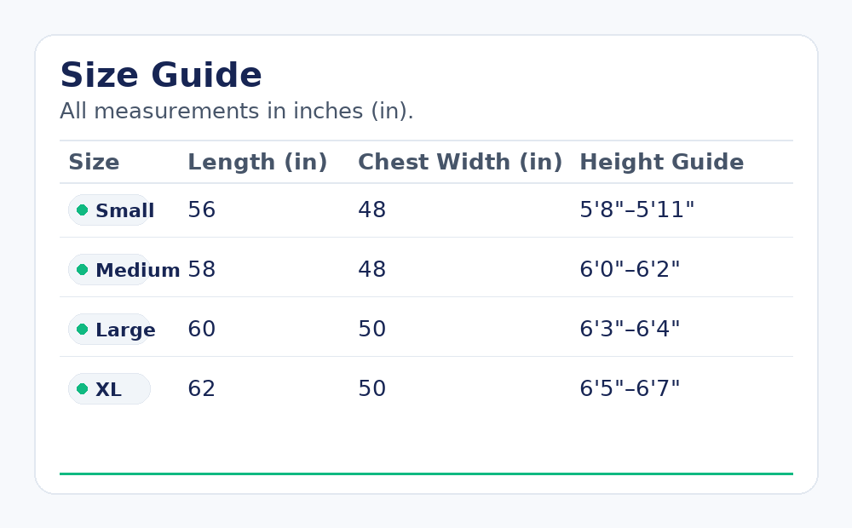This screenshot has width=852, height=528.
Task: Click the green dot icon beside Medium
Action: [x=82, y=270]
